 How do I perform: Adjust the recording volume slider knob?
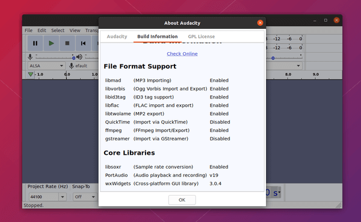[x=73, y=58]
